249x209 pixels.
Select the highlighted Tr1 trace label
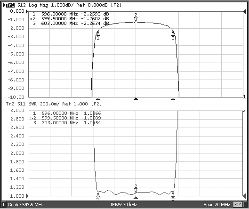tap(10, 5)
